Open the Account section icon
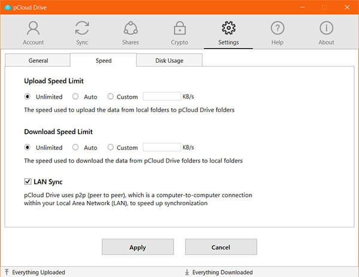The height and width of the screenshot is (277, 359). pyautogui.click(x=33, y=28)
